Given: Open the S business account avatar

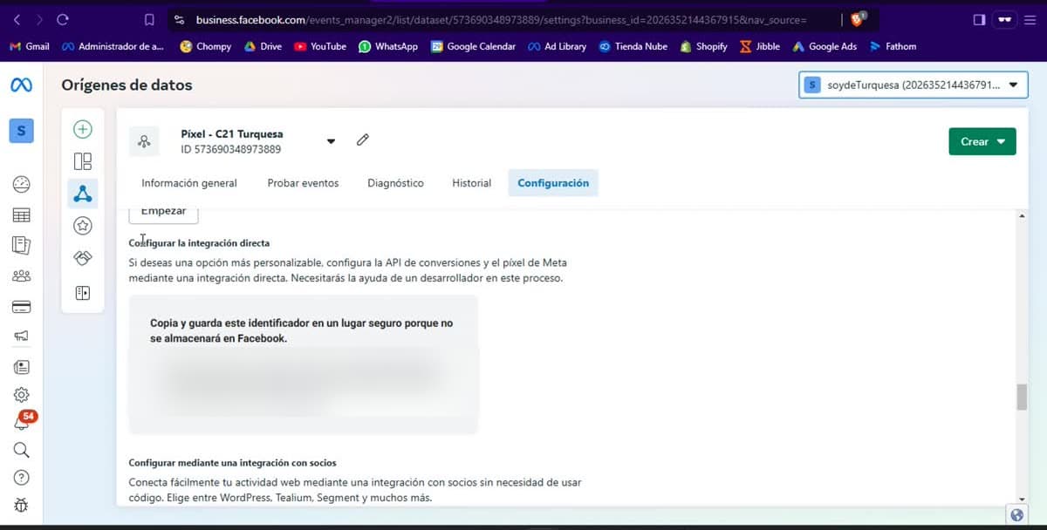Looking at the screenshot, I should (21, 131).
